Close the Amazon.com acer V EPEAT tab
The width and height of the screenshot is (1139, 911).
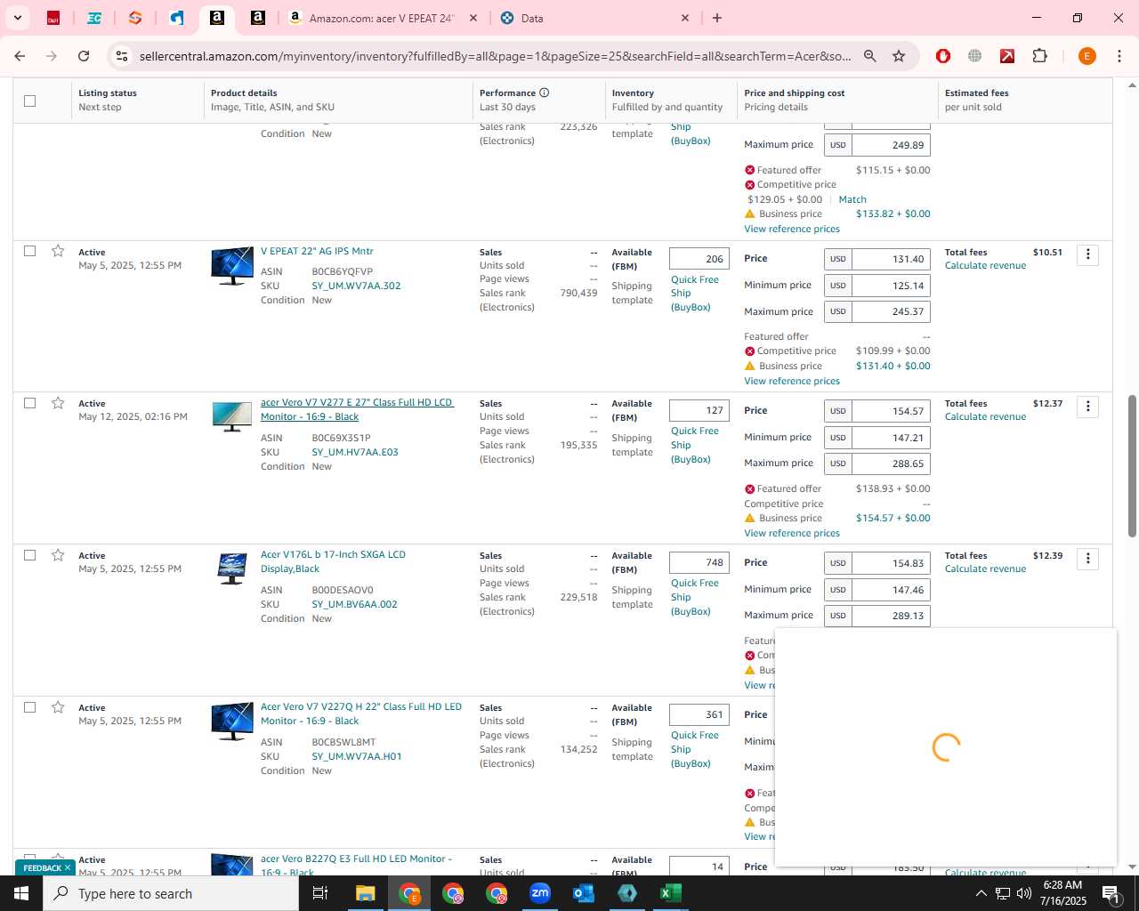(x=473, y=18)
